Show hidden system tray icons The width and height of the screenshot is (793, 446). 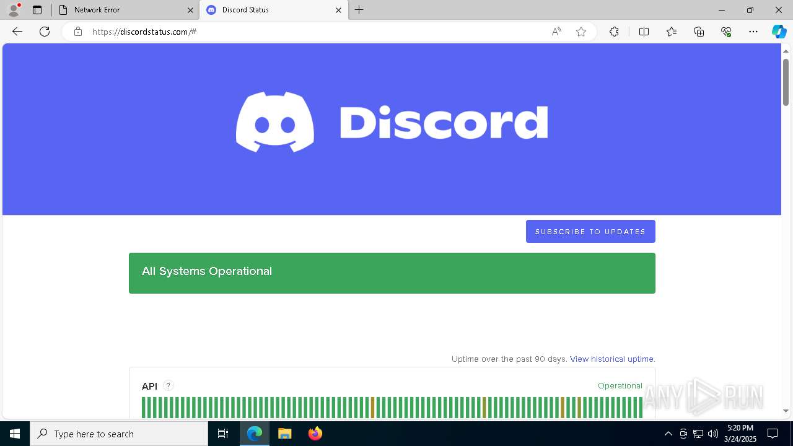[668, 434]
